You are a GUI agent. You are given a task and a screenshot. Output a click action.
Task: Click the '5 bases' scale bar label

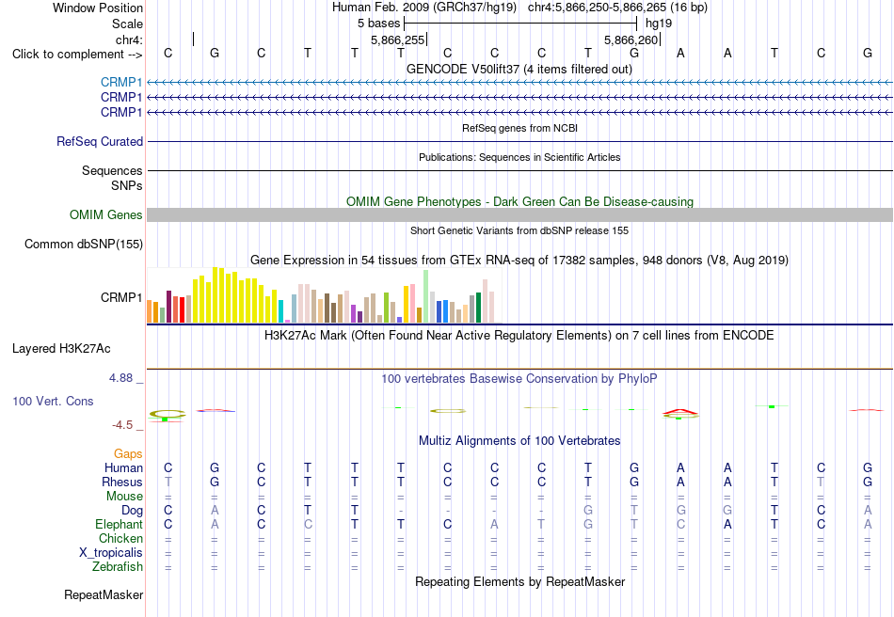click(378, 24)
